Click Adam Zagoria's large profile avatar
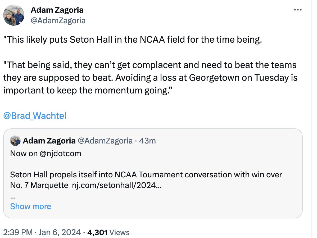Image resolution: width=317 pixels, height=238 pixels. 14,15
